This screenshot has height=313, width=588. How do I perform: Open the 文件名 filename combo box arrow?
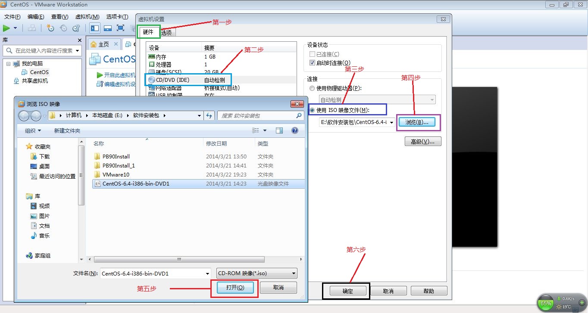point(208,273)
